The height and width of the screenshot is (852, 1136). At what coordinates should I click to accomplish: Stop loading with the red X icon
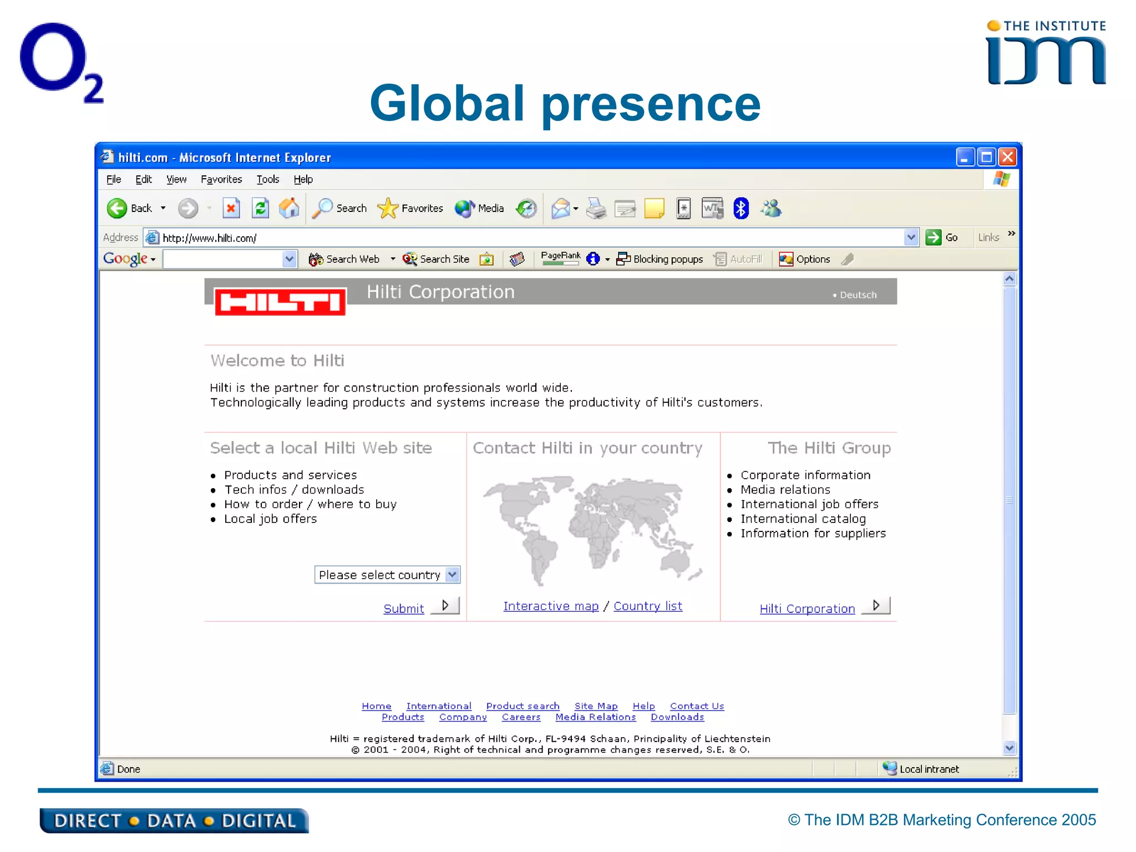(x=231, y=209)
